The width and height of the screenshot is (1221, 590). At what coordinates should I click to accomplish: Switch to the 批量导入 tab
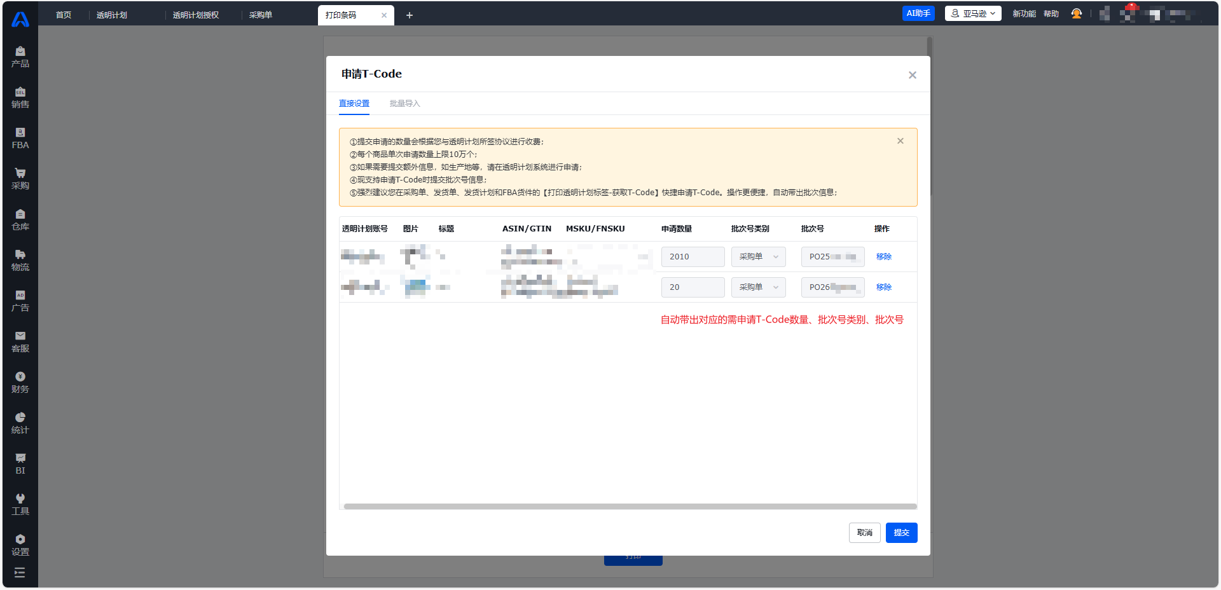(404, 104)
